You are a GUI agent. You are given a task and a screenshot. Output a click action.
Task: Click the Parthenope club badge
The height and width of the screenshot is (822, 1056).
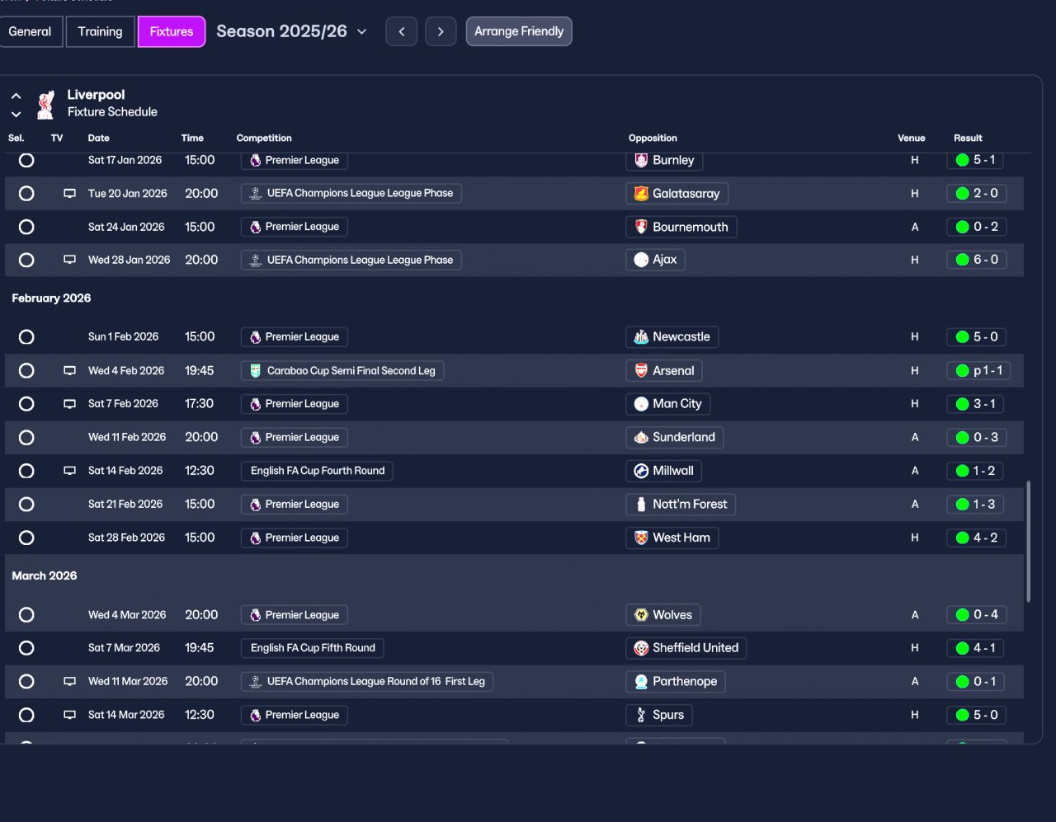coord(641,682)
